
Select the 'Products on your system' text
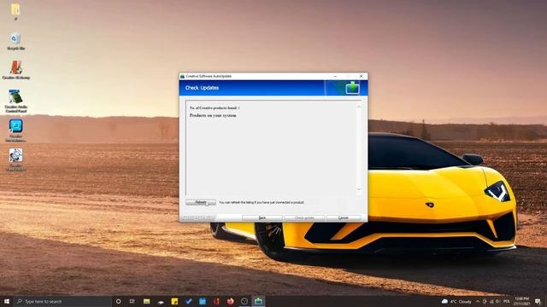point(213,115)
